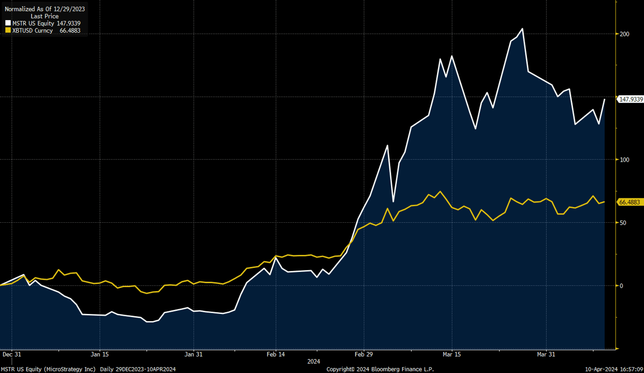The width and height of the screenshot is (644, 373).
Task: Click the 100 tick label on the y-axis
Action: pyautogui.click(x=624, y=160)
